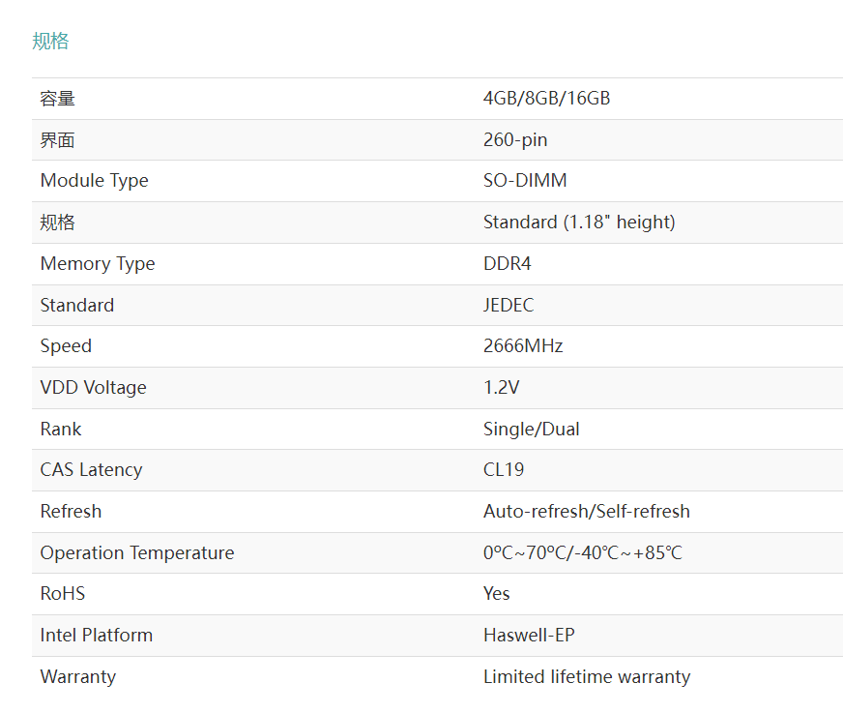Viewport: 843px width, 713px height.
Task: Click the 4GB/8GB/16GB capacity value
Action: pyautogui.click(x=546, y=99)
